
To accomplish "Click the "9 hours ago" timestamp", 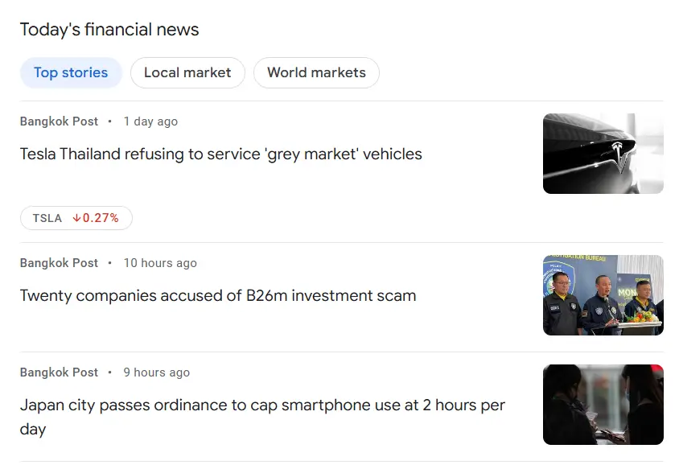I will click(x=157, y=372).
